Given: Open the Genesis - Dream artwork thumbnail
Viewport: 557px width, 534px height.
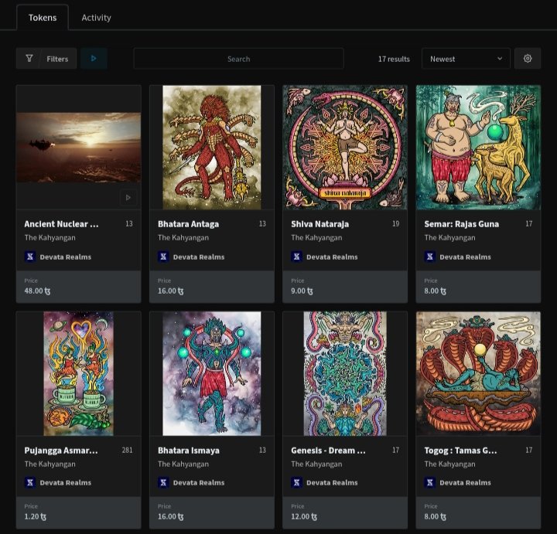Looking at the screenshot, I should point(345,373).
